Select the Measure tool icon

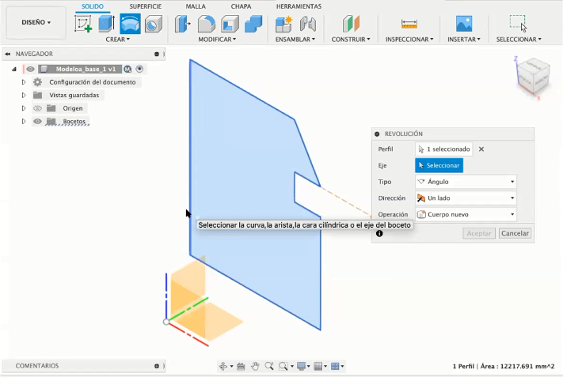[409, 24]
